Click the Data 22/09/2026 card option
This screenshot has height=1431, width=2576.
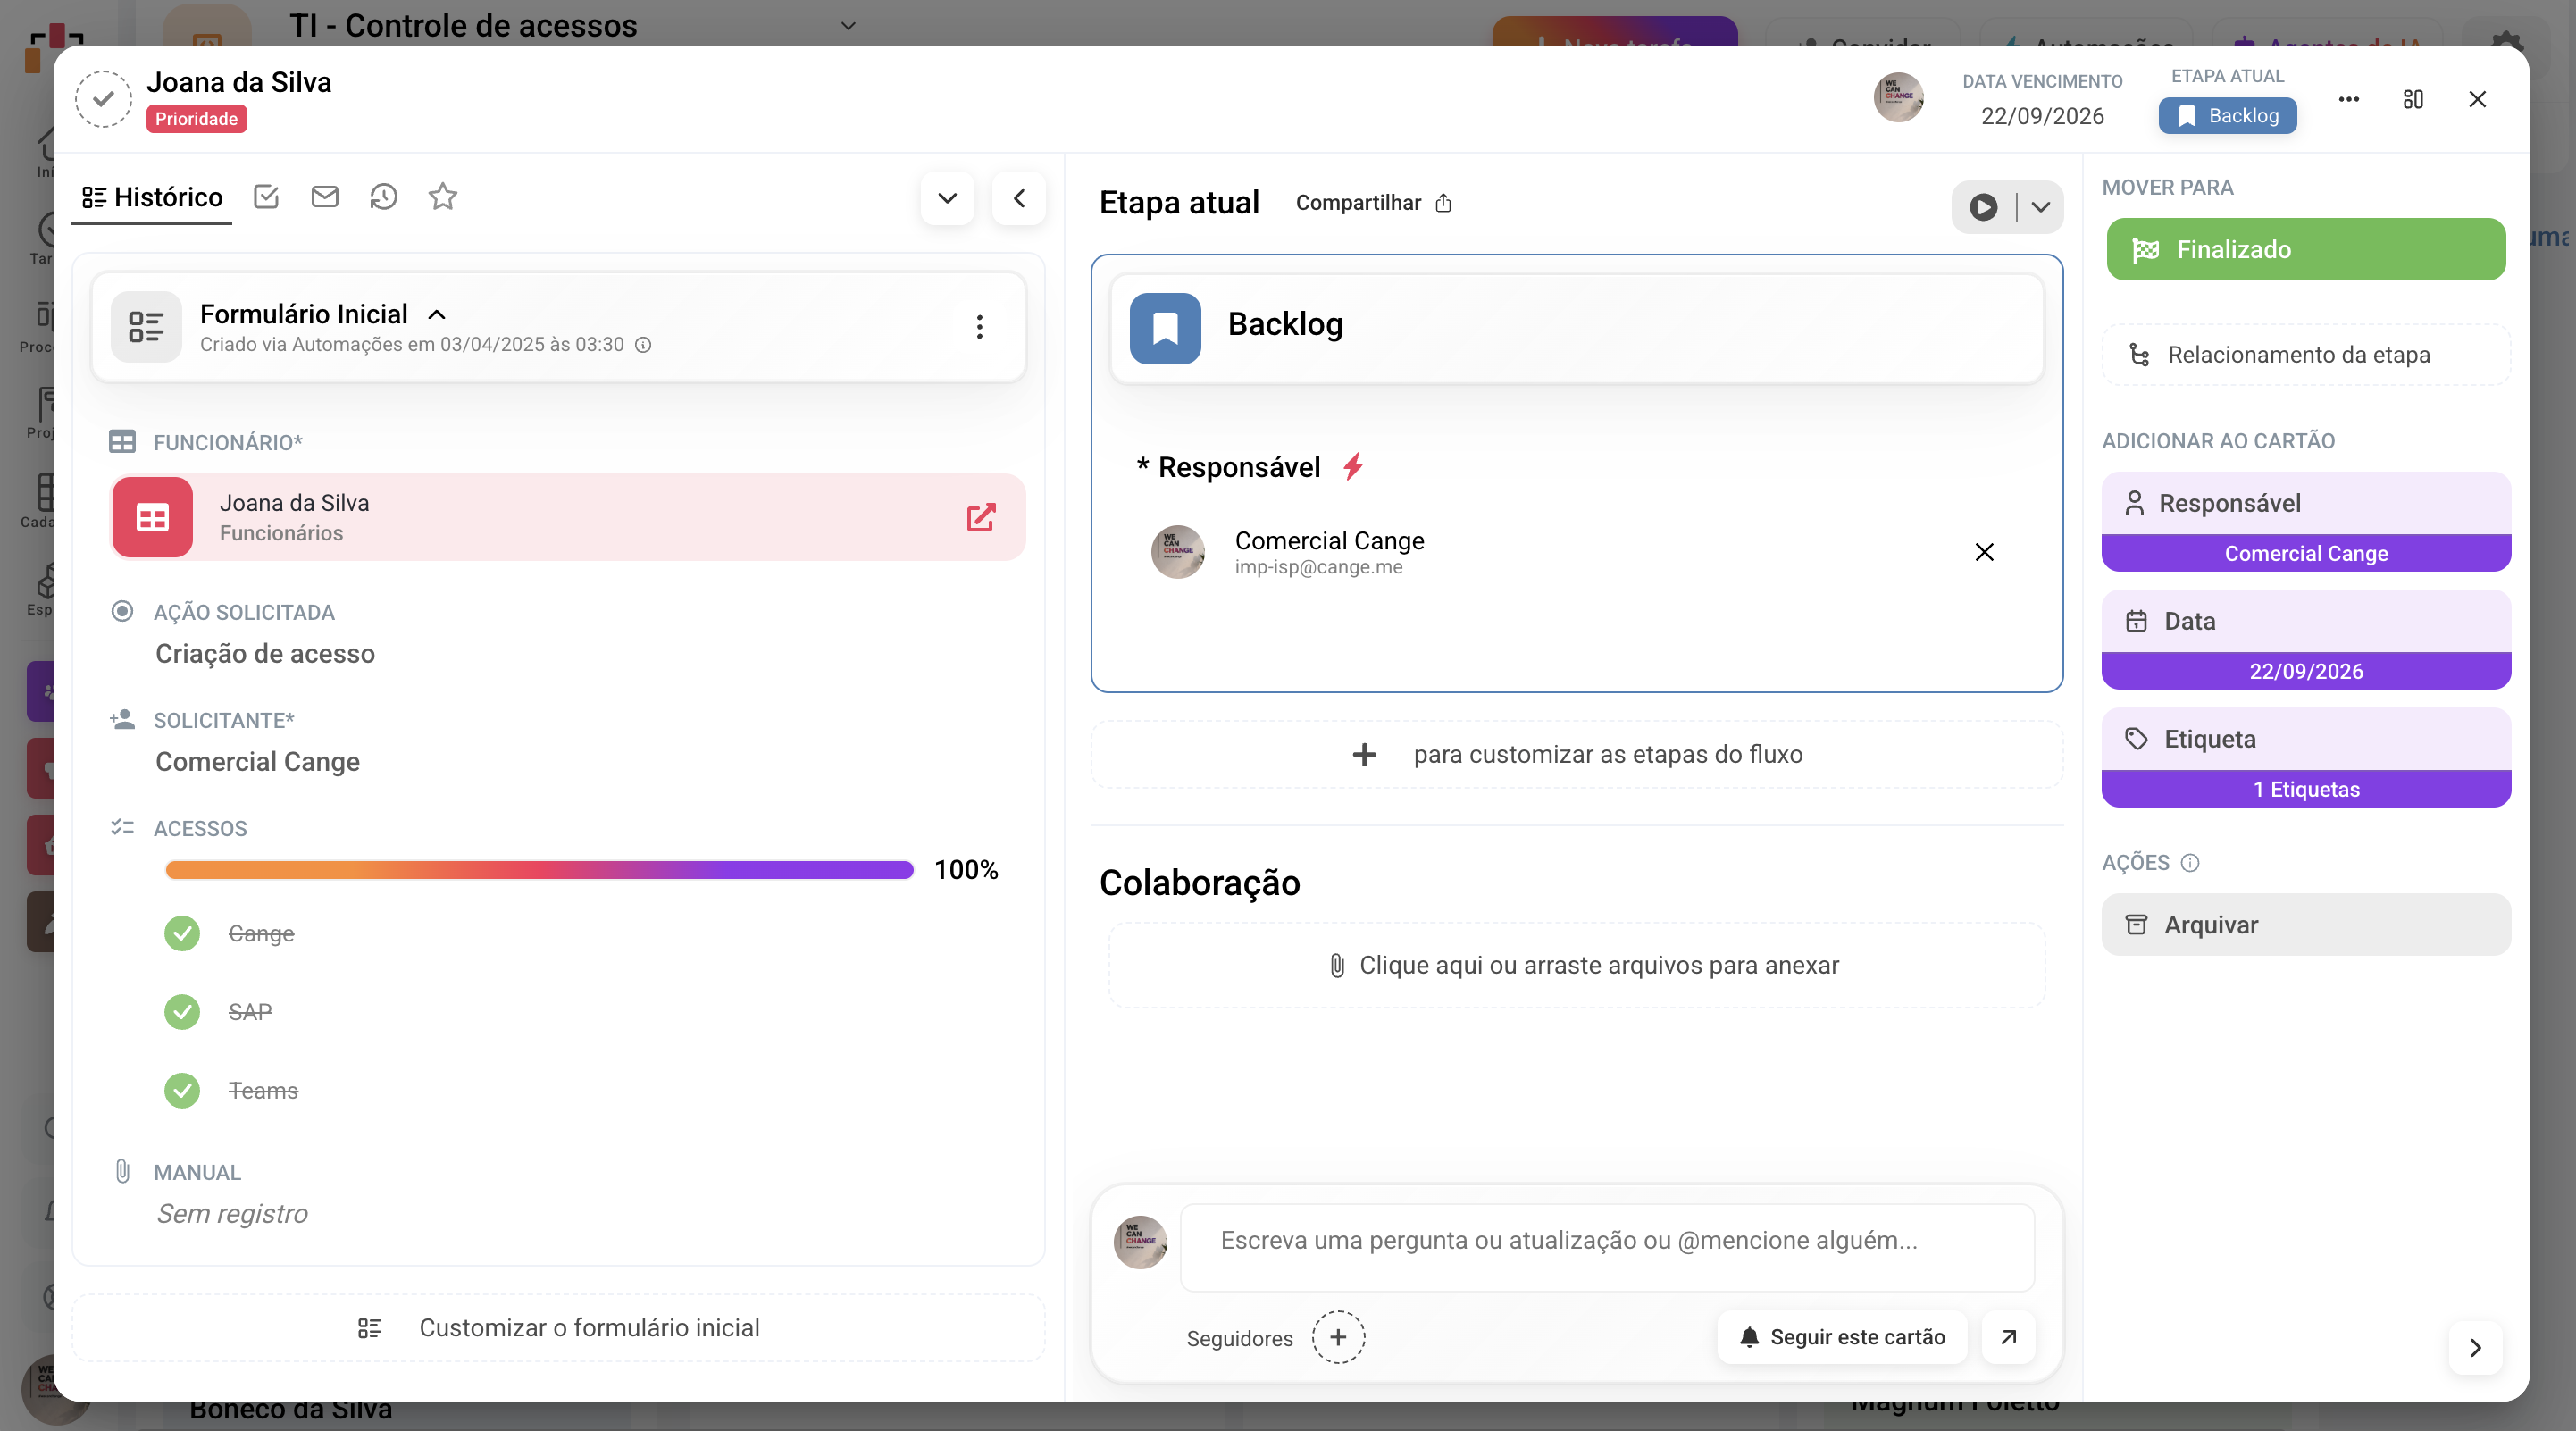2306,640
